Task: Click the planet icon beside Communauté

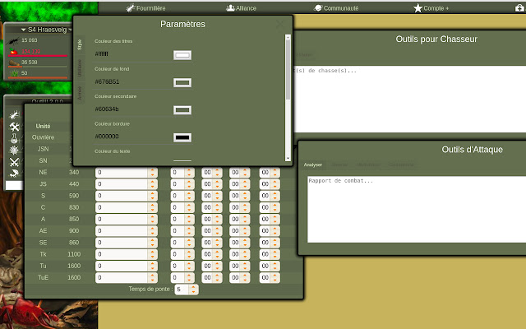Action: 318,7
